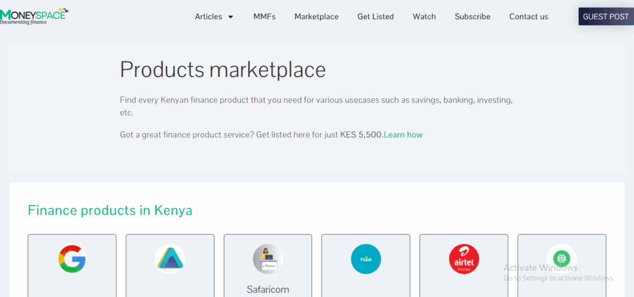
Task: Click the Finance products in Kenya heading
Action: pyautogui.click(x=110, y=210)
